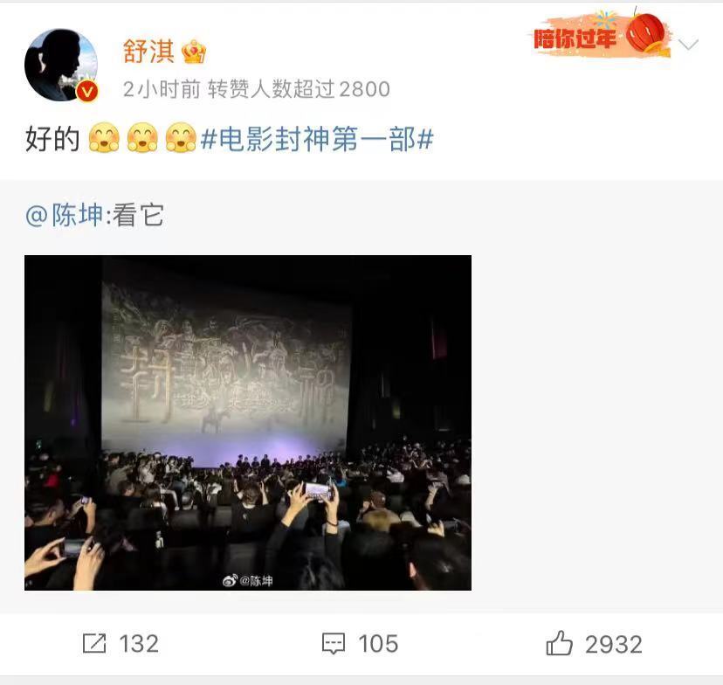Viewport: 723px width, 685px height.
Task: Like the post with the thumbs-up icon
Action: (x=560, y=642)
